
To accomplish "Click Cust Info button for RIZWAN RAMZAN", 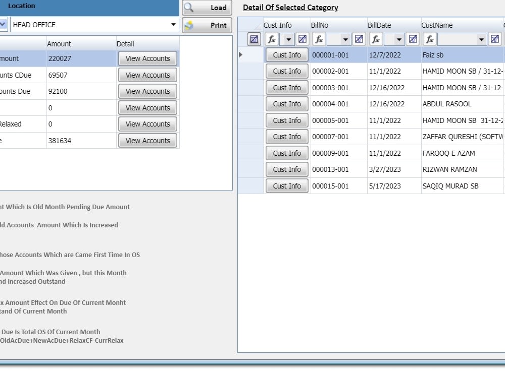I will point(287,169).
